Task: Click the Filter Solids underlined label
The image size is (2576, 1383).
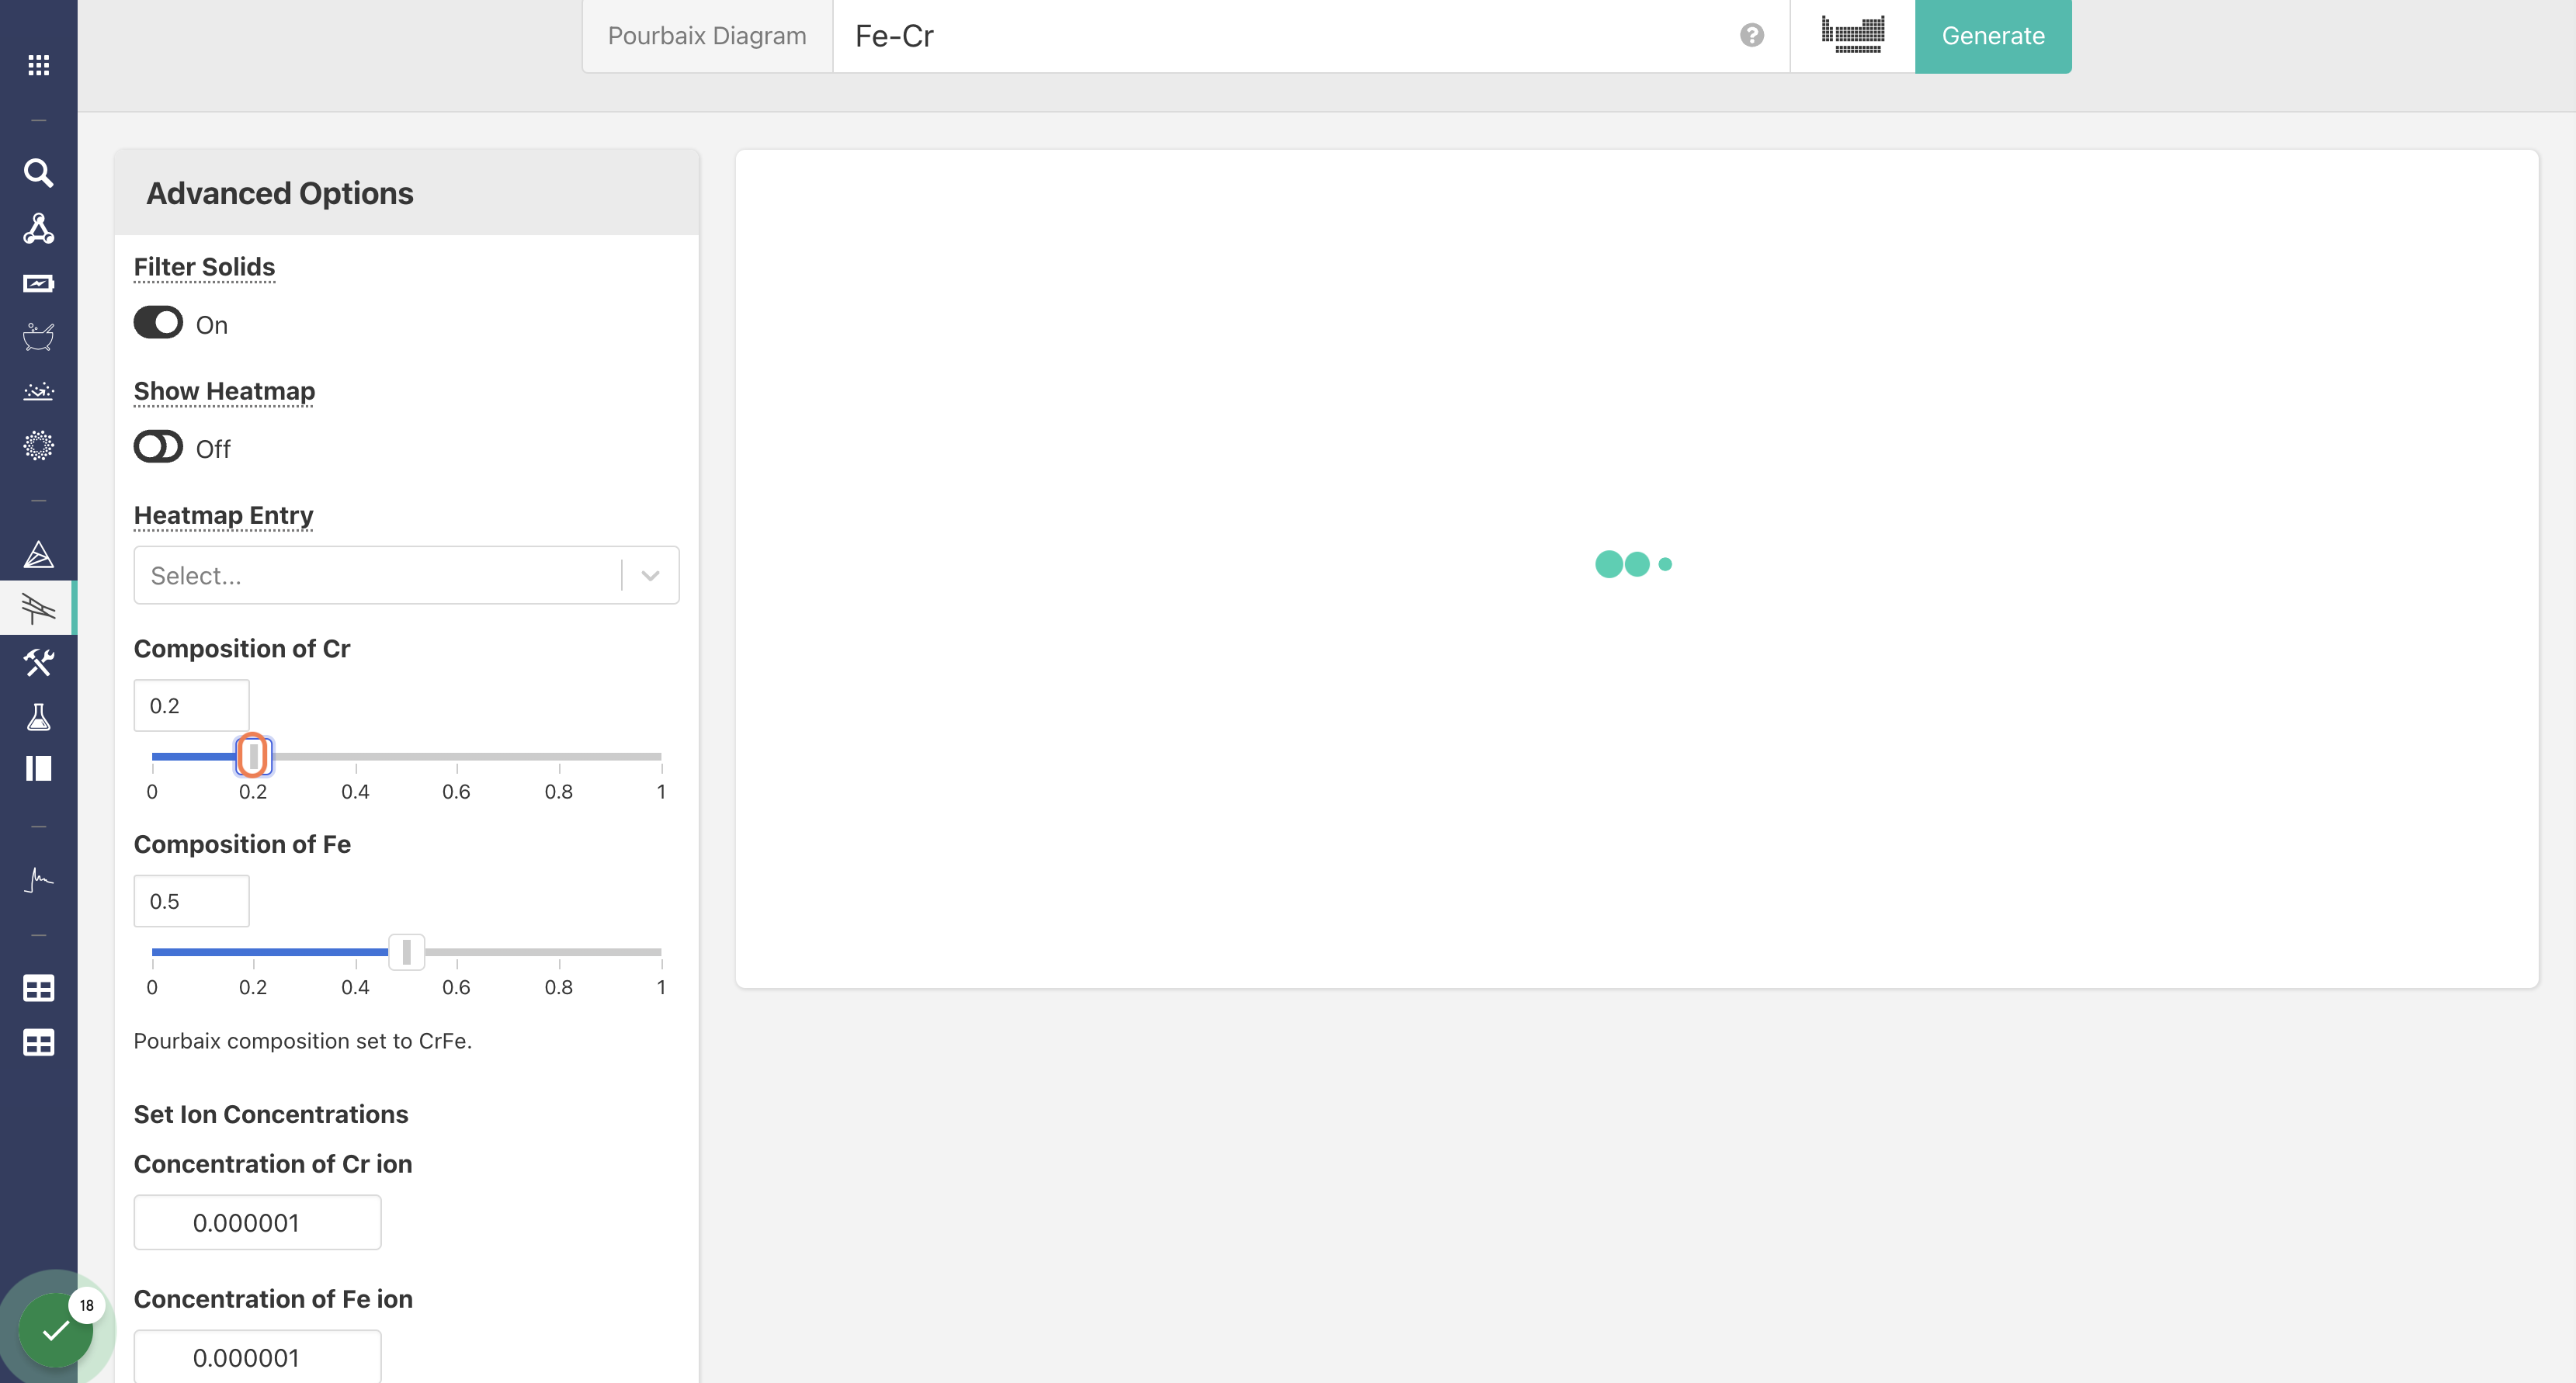Action: [204, 267]
